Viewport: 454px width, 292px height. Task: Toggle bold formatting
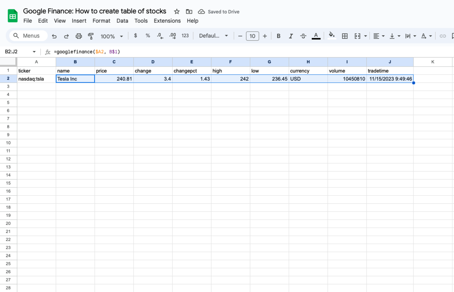pyautogui.click(x=278, y=36)
